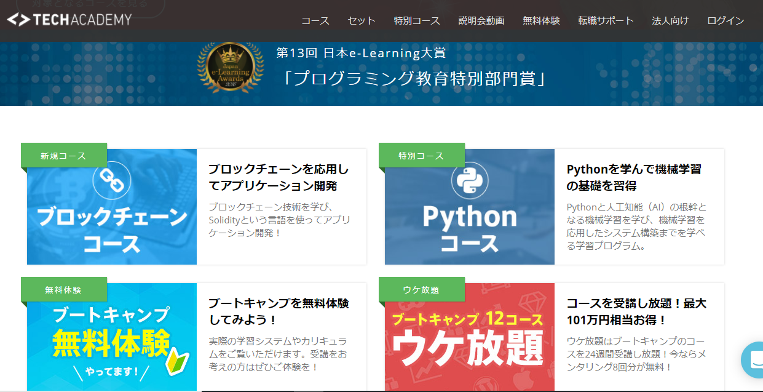This screenshot has height=392, width=763.
Task: Click the Japan e-Learning Awards badge
Action: (x=231, y=68)
